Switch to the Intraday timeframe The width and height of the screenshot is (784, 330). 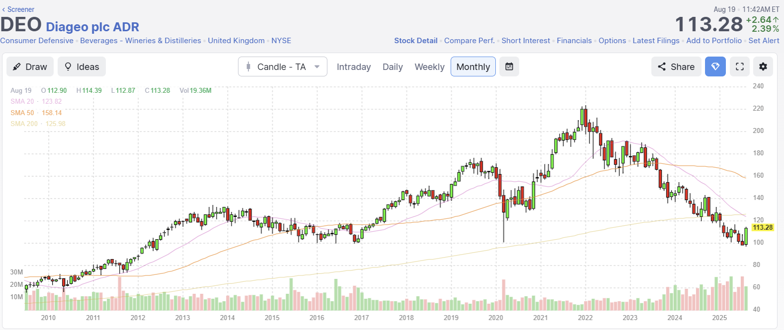coord(354,67)
